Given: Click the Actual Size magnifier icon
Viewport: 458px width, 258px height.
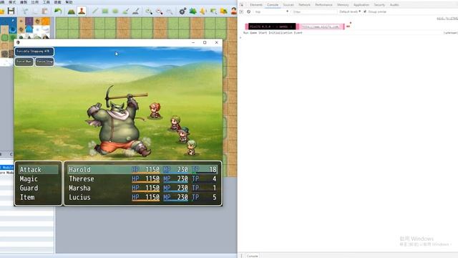Looking at the screenshot, I should pyautogui.click(x=170, y=11).
